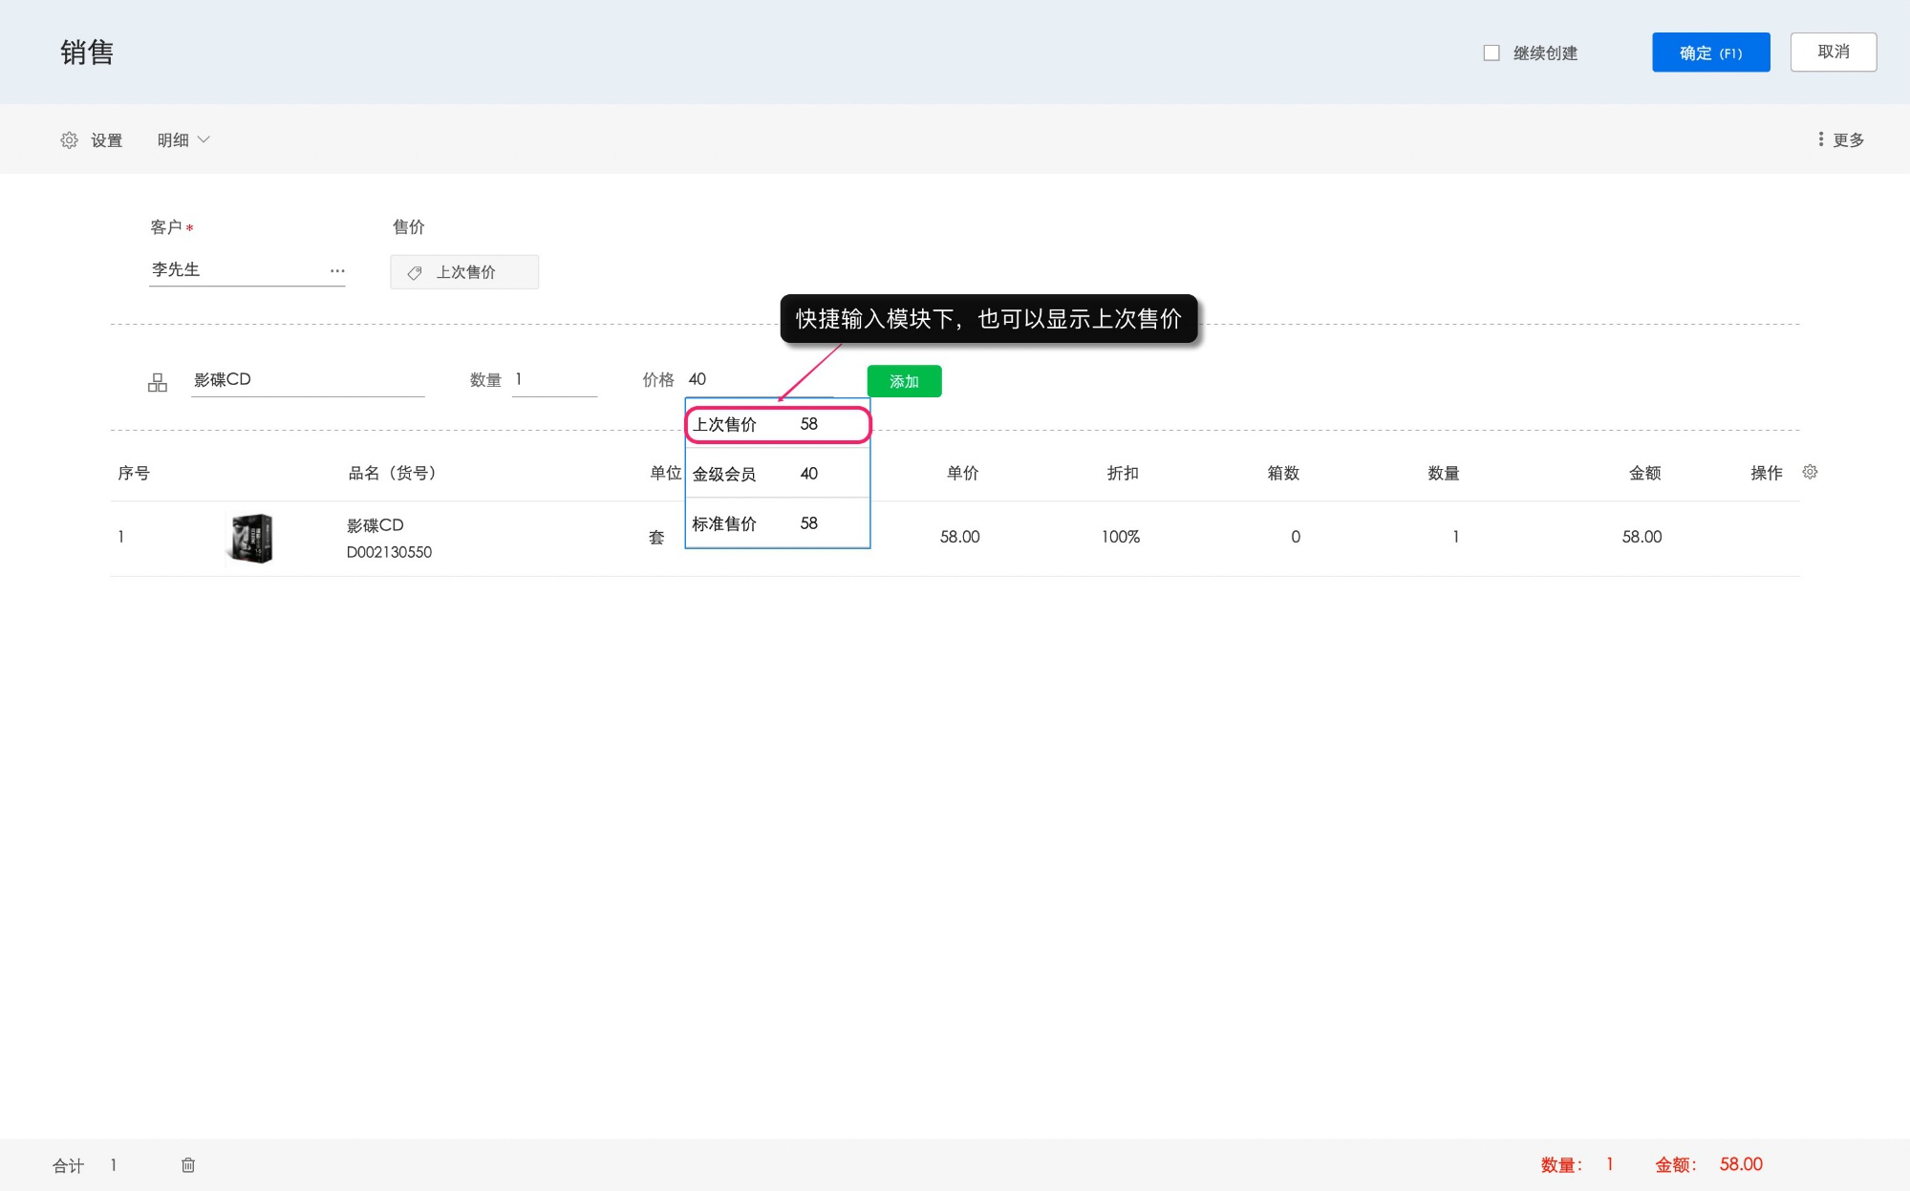Viewport: 1910px width, 1191px height.
Task: Open the 上次售价 price selector
Action: [464, 272]
